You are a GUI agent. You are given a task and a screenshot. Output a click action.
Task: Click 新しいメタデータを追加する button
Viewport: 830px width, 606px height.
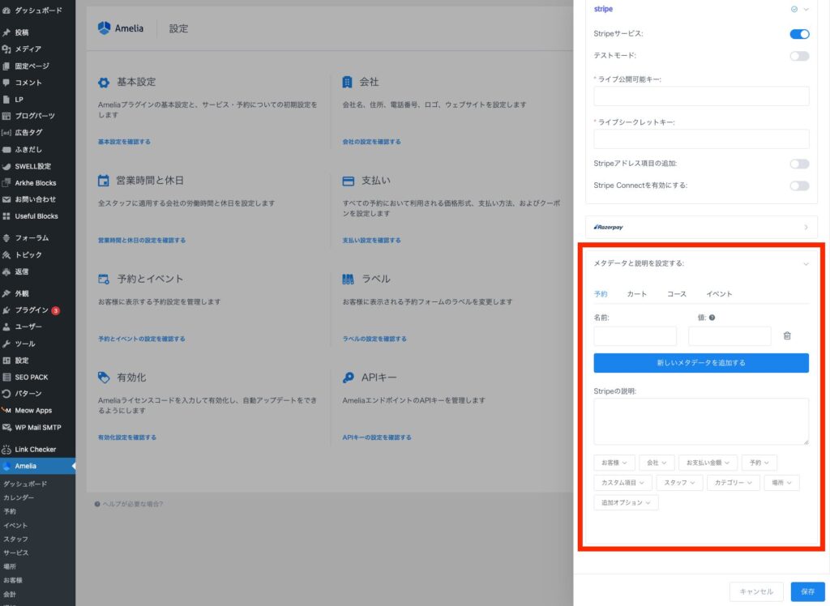pyautogui.click(x=701, y=363)
